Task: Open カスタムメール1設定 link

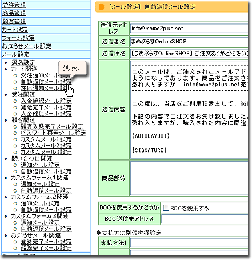Action: (x=46, y=139)
